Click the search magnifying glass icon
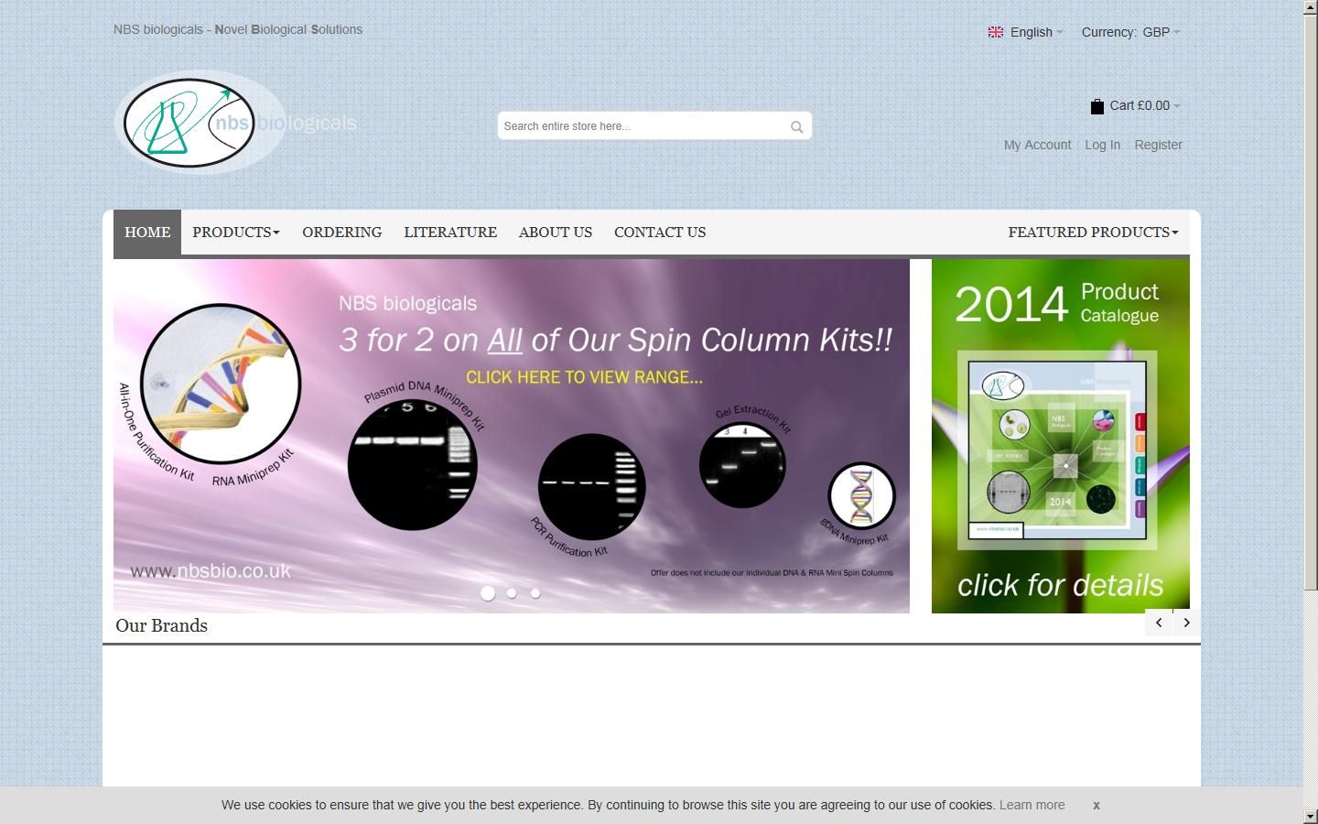The image size is (1318, 824). (795, 126)
